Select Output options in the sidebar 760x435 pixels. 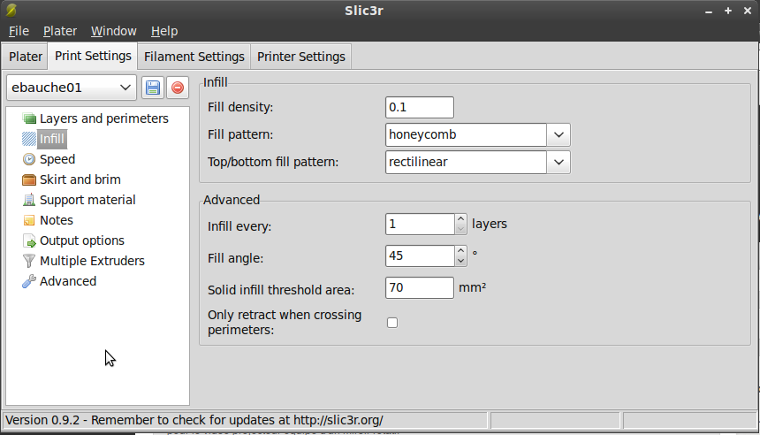click(x=81, y=240)
